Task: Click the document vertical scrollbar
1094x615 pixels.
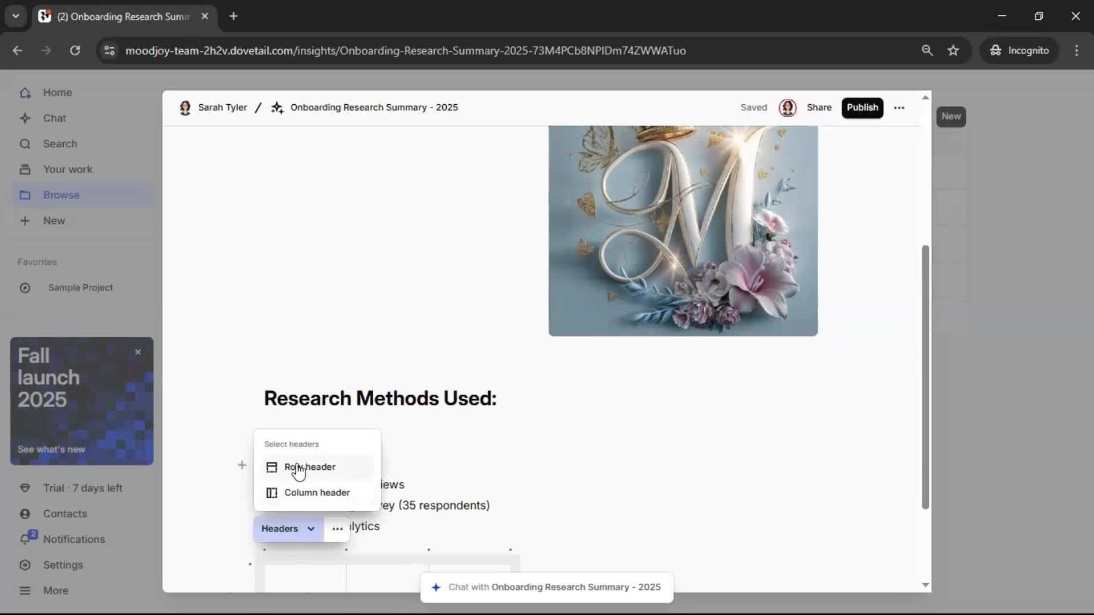Action: tap(925, 376)
